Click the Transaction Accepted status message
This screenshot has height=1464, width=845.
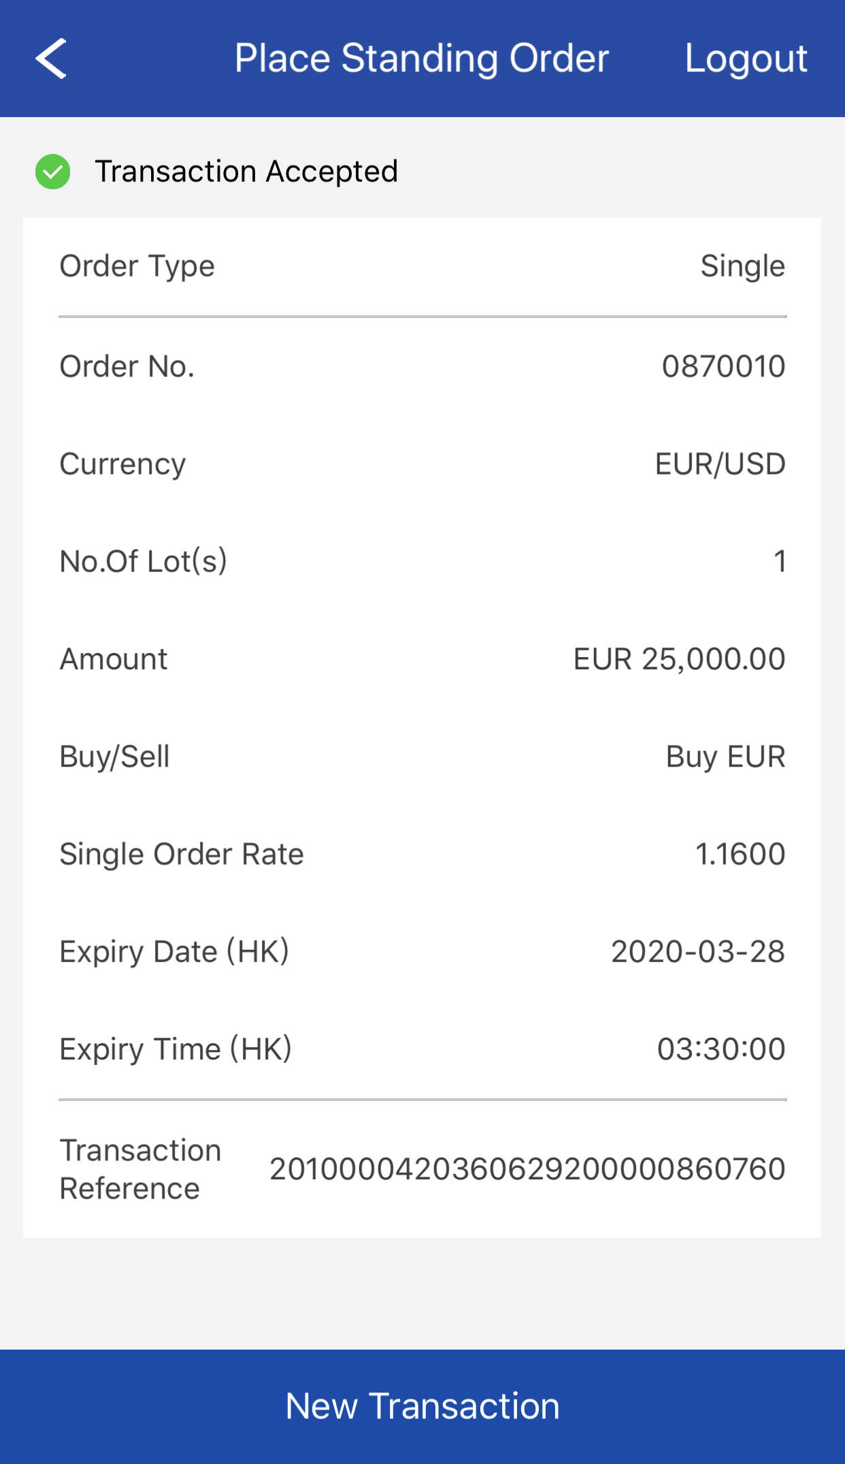click(x=246, y=172)
